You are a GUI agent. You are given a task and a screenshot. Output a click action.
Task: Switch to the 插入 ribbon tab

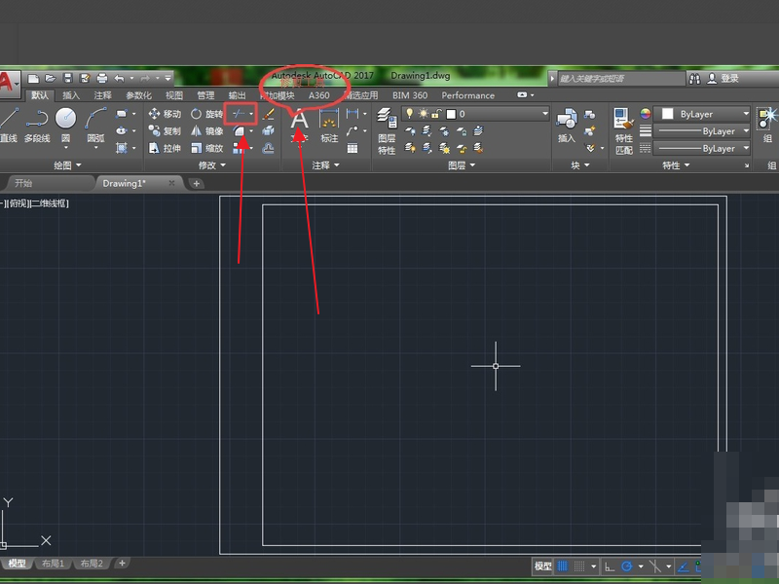click(x=71, y=95)
